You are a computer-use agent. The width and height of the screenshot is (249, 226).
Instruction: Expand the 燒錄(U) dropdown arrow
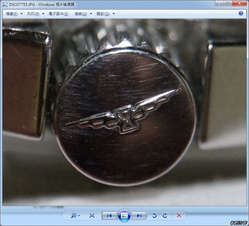[91, 14]
